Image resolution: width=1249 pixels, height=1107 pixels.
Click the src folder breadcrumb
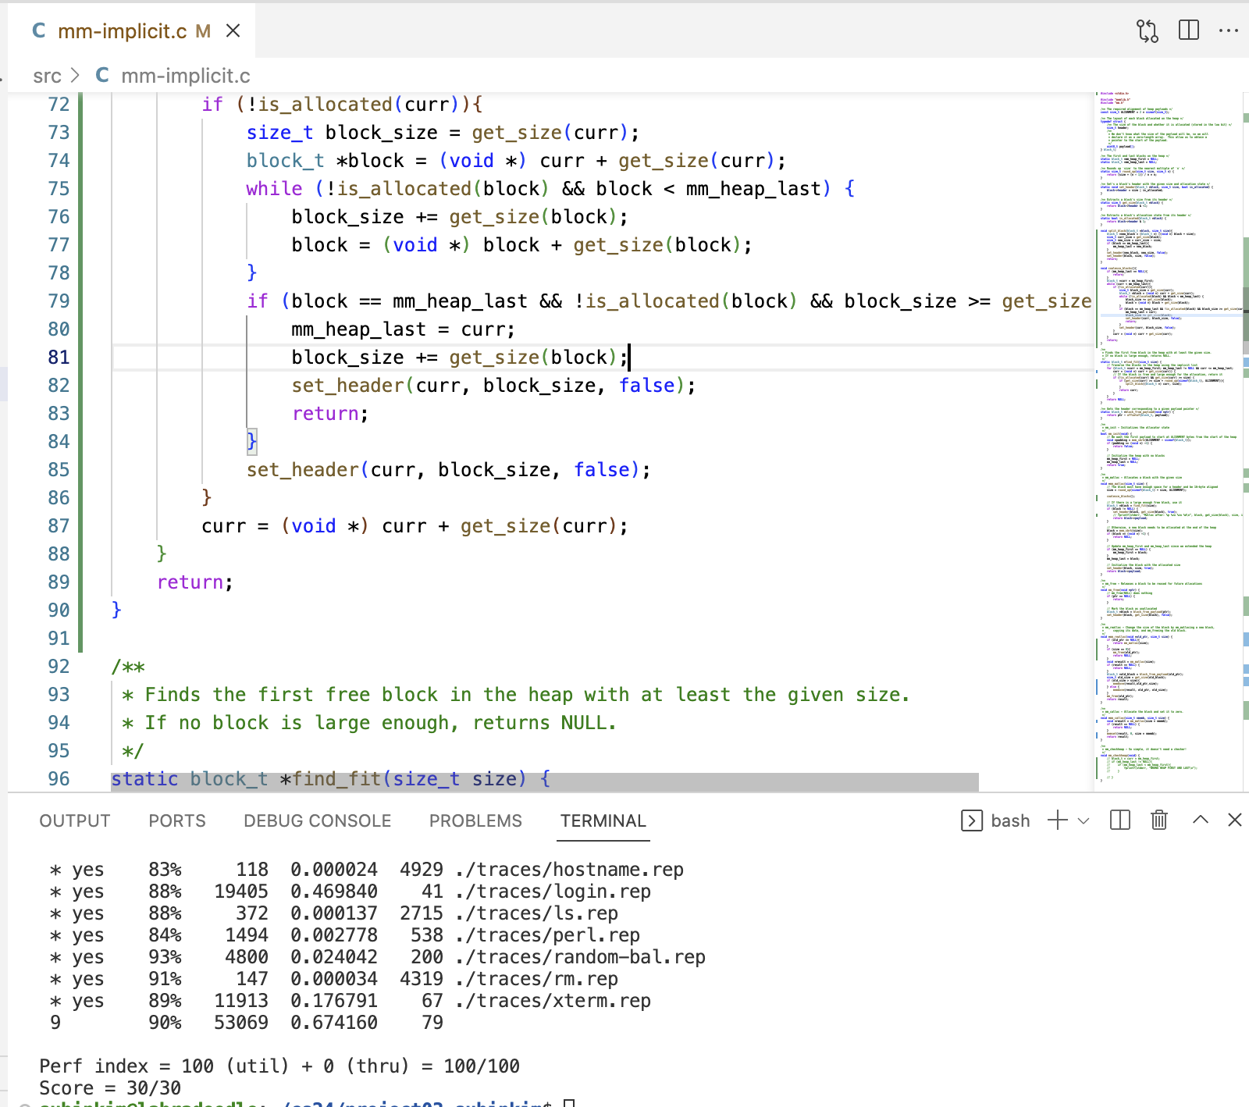pos(47,76)
